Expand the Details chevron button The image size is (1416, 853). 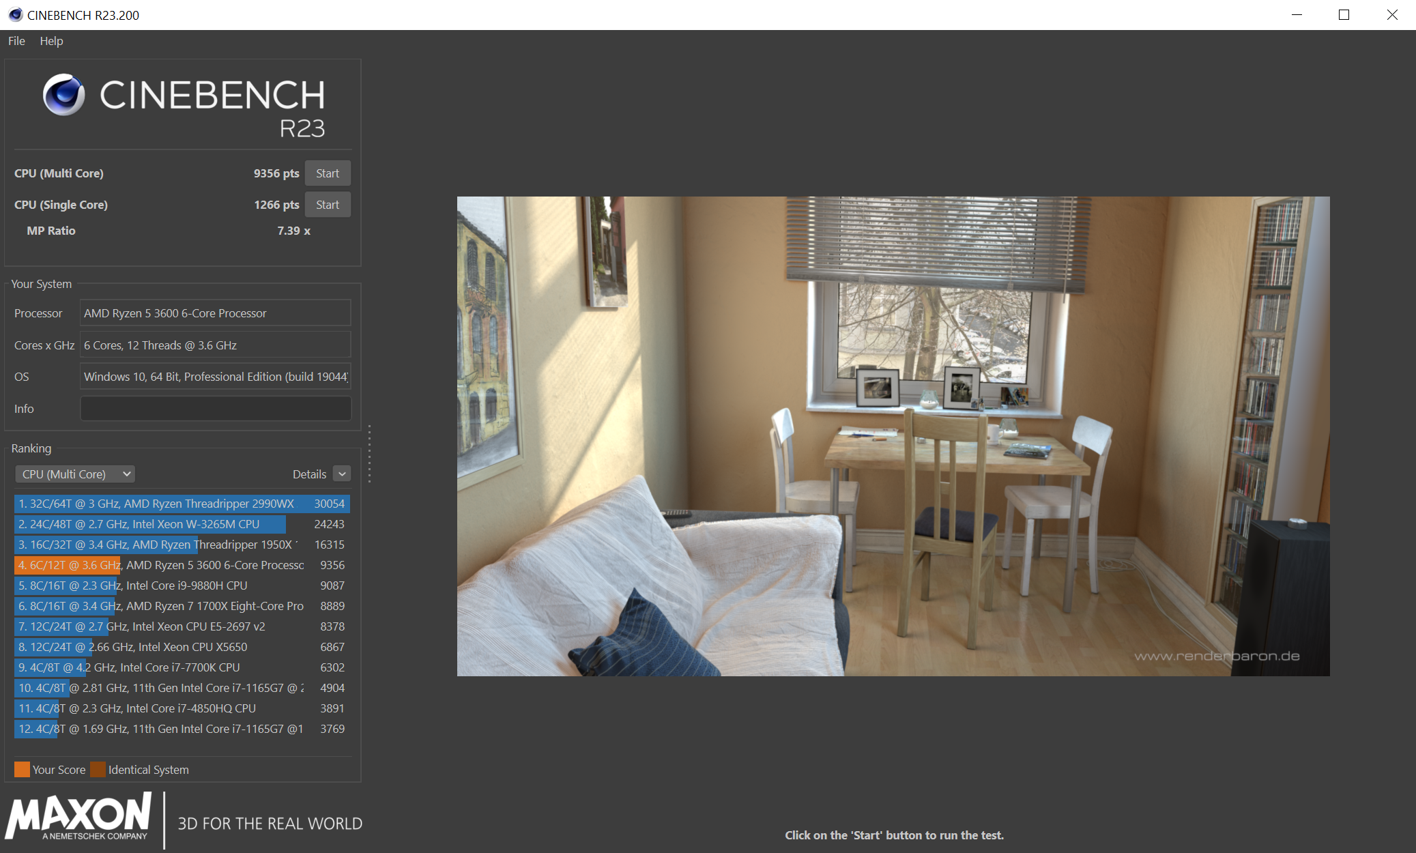[343, 474]
